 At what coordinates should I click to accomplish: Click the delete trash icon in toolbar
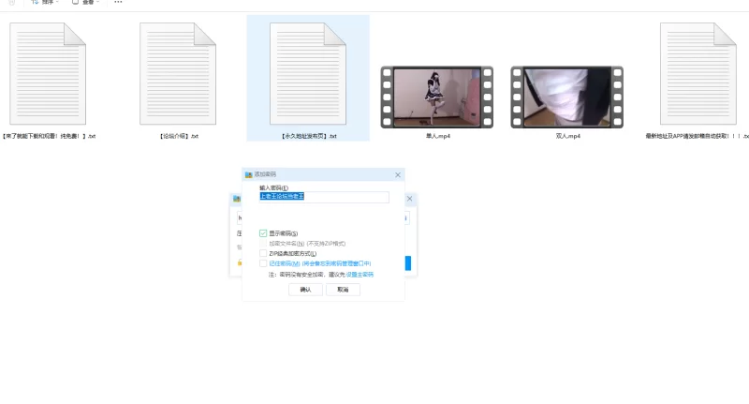[12, 3]
